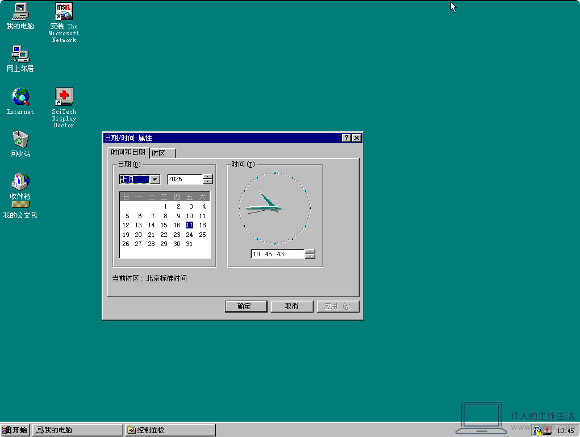Image resolution: width=580 pixels, height=437 pixels.
Task: Select day 13 in the calendar
Action: click(x=139, y=226)
